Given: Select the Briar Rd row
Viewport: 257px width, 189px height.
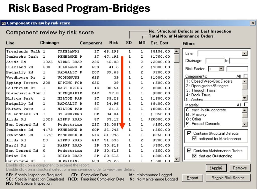Looking at the screenshot, I should point(90,156).
